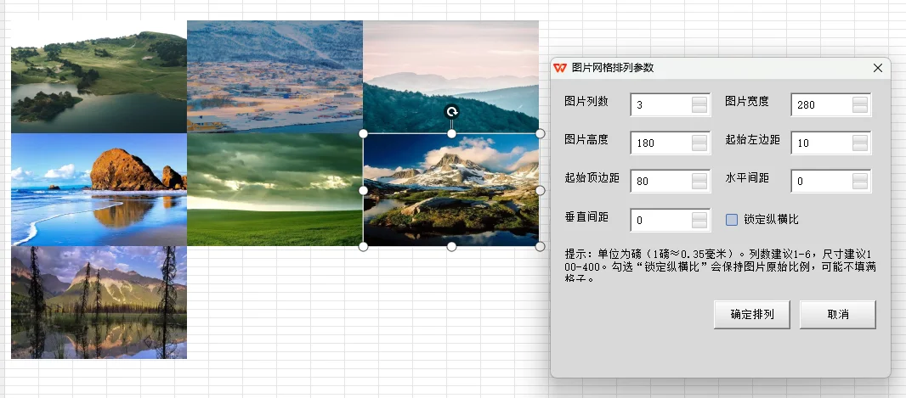Image resolution: width=906 pixels, height=398 pixels.
Task: Decrease 图片列数 with its lower spin button
Action: [699, 109]
